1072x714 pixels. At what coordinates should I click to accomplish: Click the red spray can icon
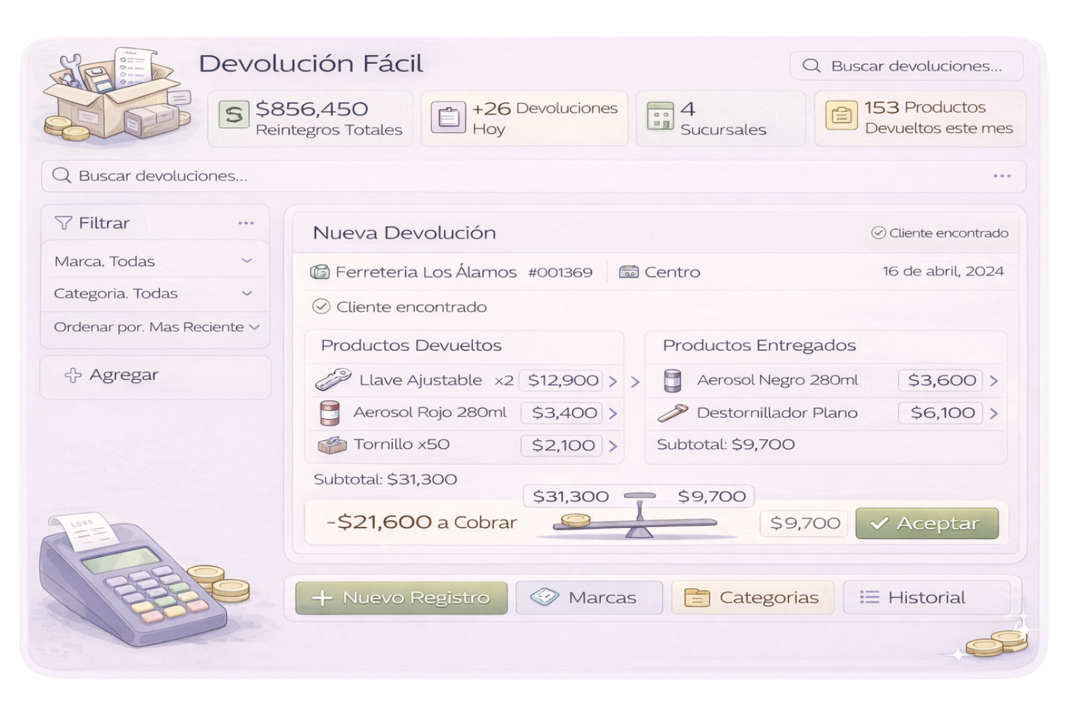(329, 413)
